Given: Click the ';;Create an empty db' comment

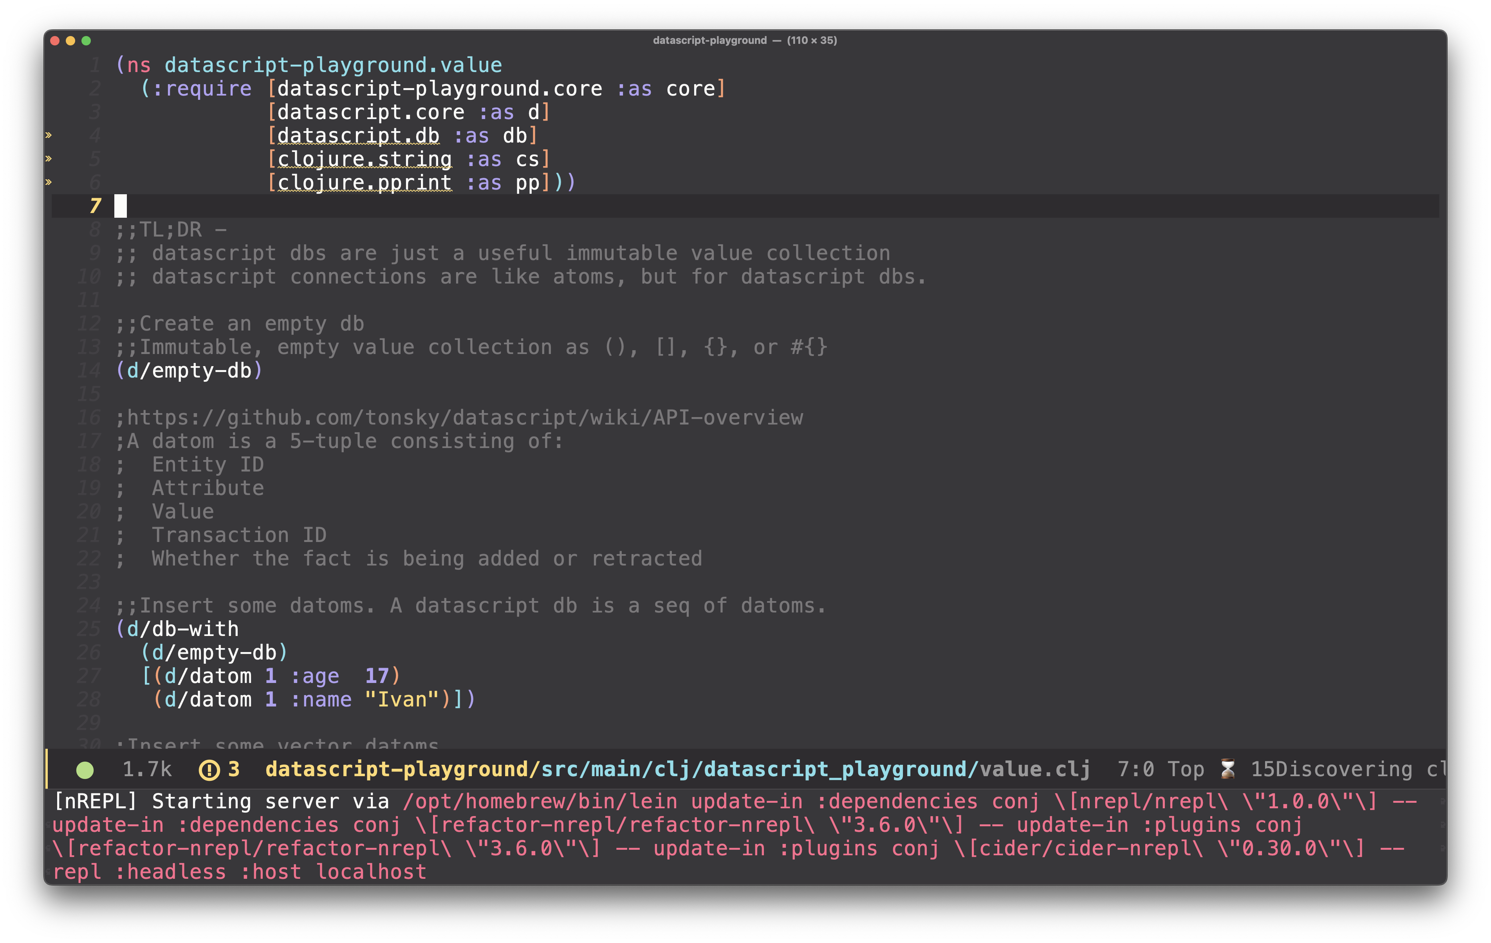Looking at the screenshot, I should [240, 323].
